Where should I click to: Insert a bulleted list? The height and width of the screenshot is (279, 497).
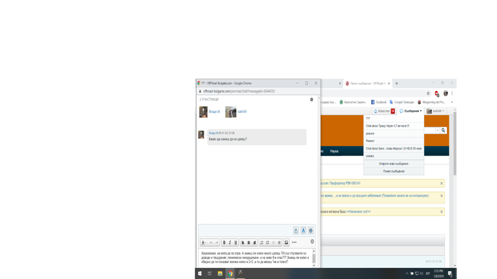[267, 243]
